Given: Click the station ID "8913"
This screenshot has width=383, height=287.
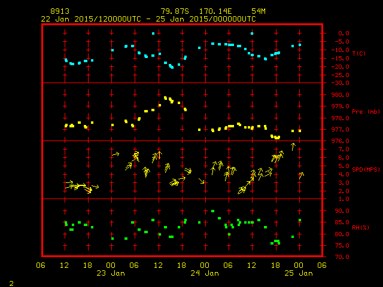Looking at the screenshot, I should pos(60,11).
